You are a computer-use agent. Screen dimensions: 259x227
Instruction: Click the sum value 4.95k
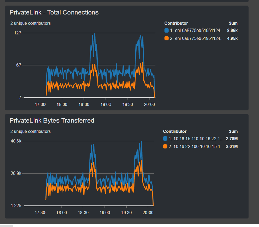(x=232, y=38)
